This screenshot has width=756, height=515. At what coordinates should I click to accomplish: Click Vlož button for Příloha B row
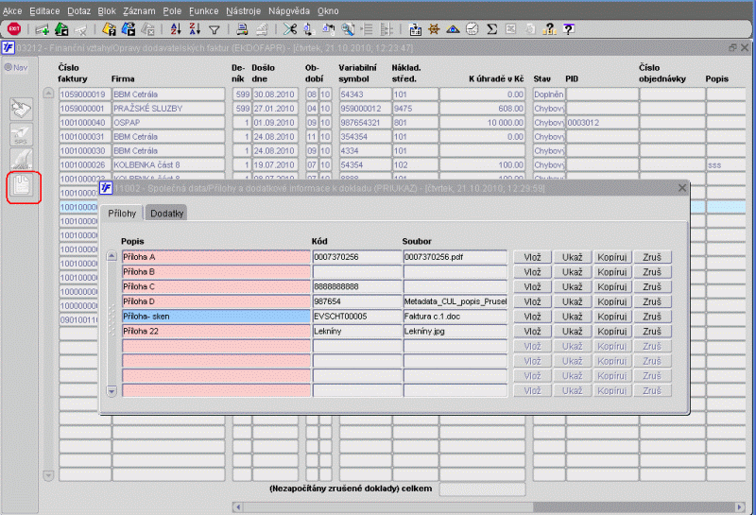pos(532,272)
